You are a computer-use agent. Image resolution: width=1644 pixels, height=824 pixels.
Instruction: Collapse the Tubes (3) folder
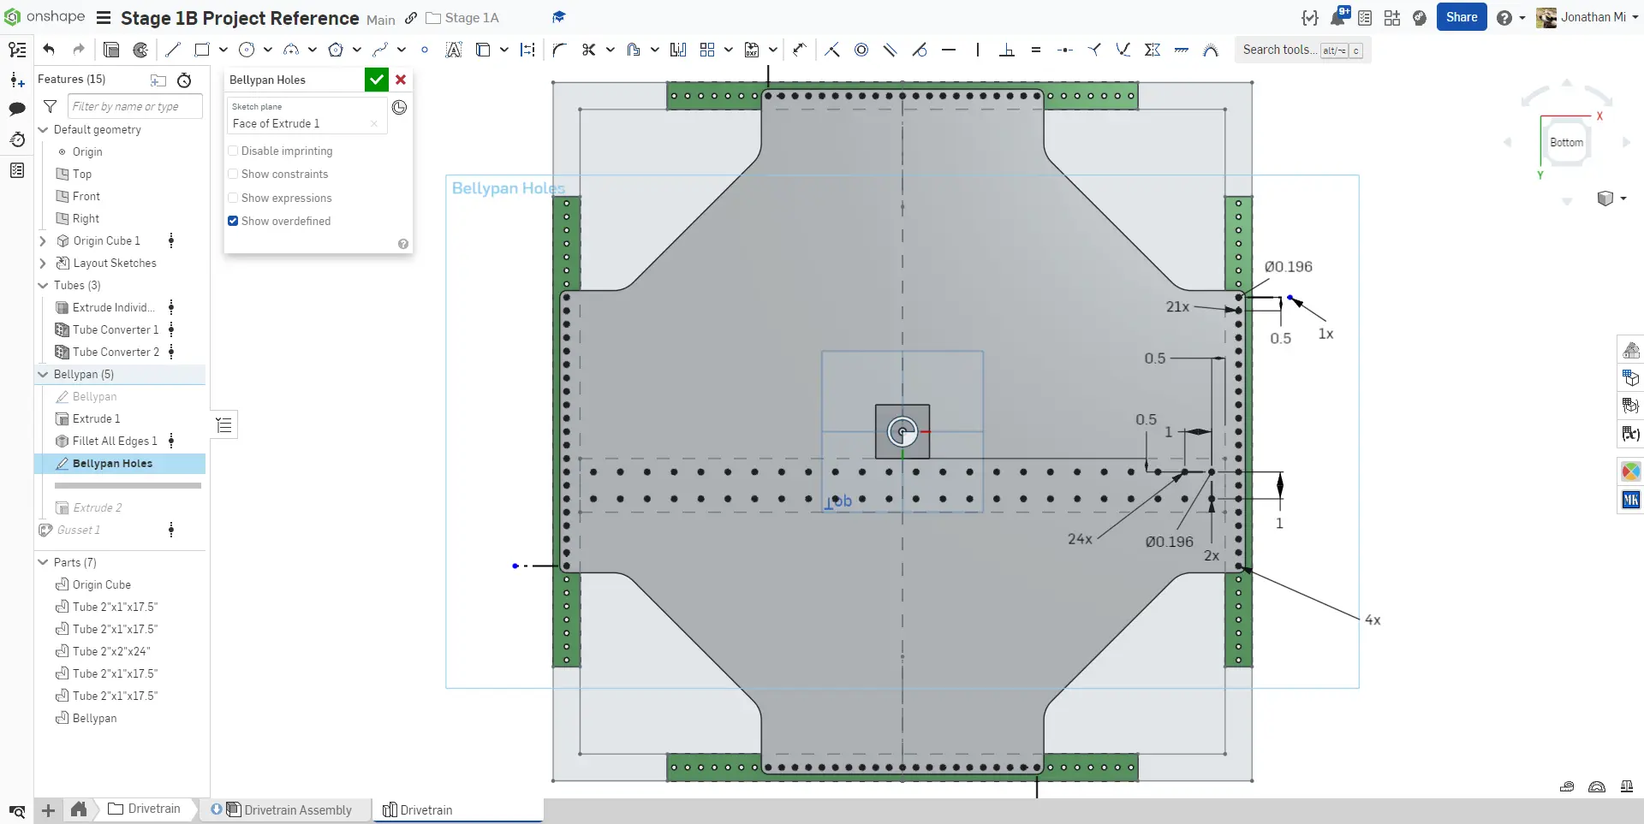click(43, 286)
